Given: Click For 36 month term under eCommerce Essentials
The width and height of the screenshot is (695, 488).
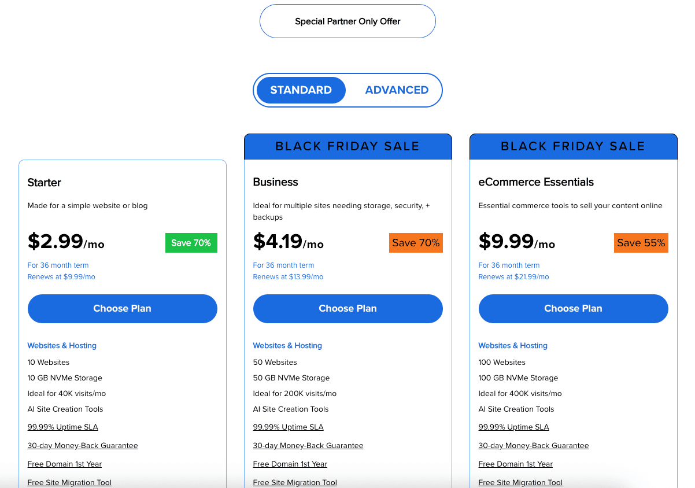Looking at the screenshot, I should (509, 265).
